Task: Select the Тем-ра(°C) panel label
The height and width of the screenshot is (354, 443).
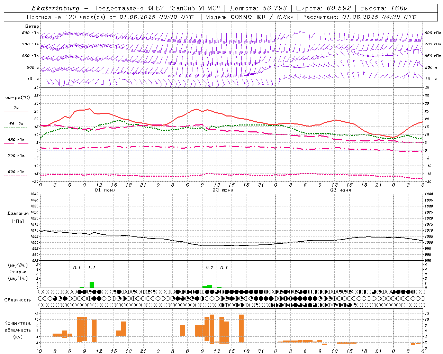Action: click(16, 98)
